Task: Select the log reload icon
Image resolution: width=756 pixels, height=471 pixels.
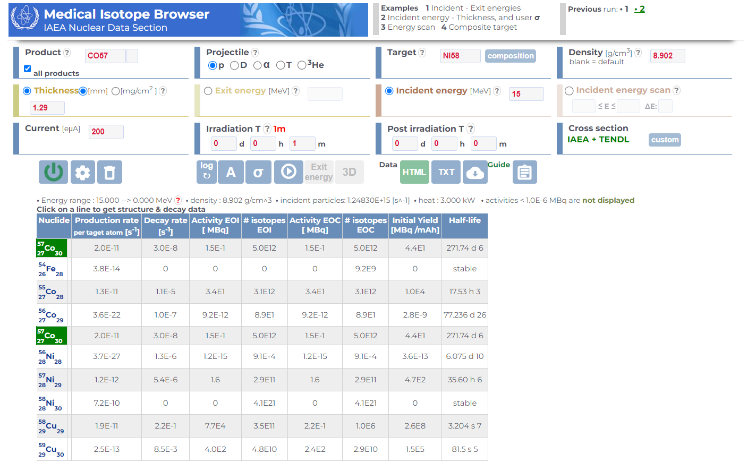Action: pyautogui.click(x=207, y=172)
